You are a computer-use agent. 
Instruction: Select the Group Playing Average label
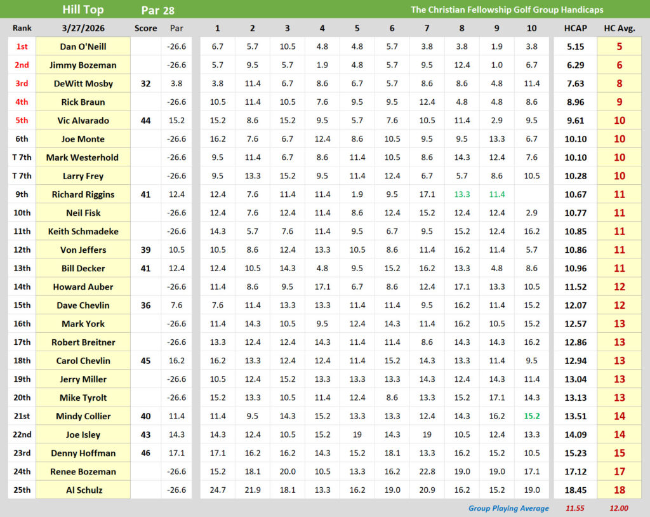(x=509, y=508)
